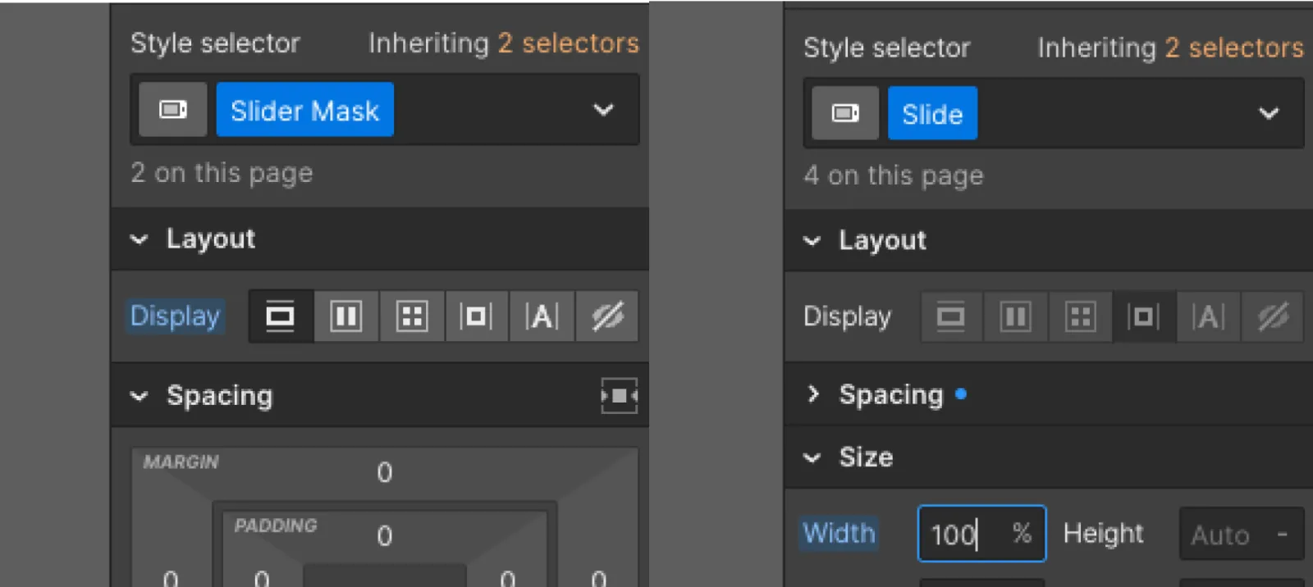Expand Spacing section in Slide panel
The width and height of the screenshot is (1313, 587).
coord(813,394)
